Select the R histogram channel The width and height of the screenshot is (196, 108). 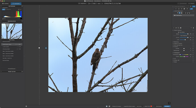click(x=6, y=9)
